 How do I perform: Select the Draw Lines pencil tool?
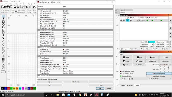point(3,19)
